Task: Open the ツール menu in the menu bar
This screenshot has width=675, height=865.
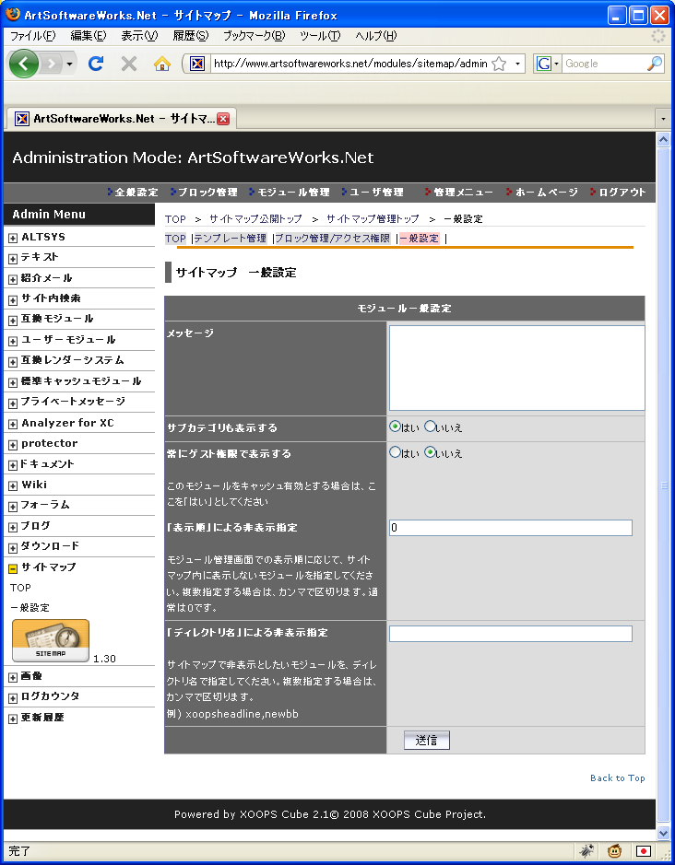Action: [x=319, y=36]
